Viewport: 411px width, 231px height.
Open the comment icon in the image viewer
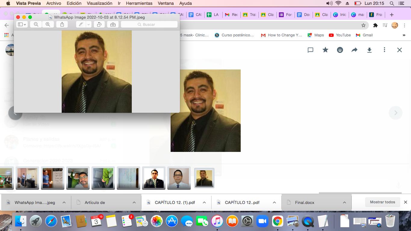(x=311, y=50)
